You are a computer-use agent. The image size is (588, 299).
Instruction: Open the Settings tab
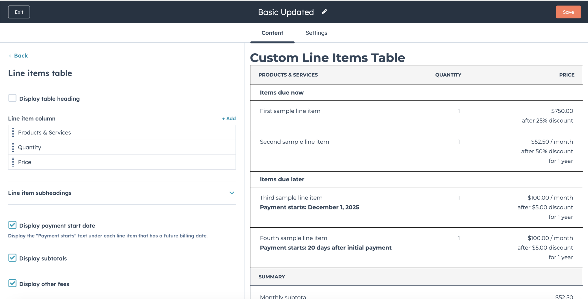tap(316, 33)
